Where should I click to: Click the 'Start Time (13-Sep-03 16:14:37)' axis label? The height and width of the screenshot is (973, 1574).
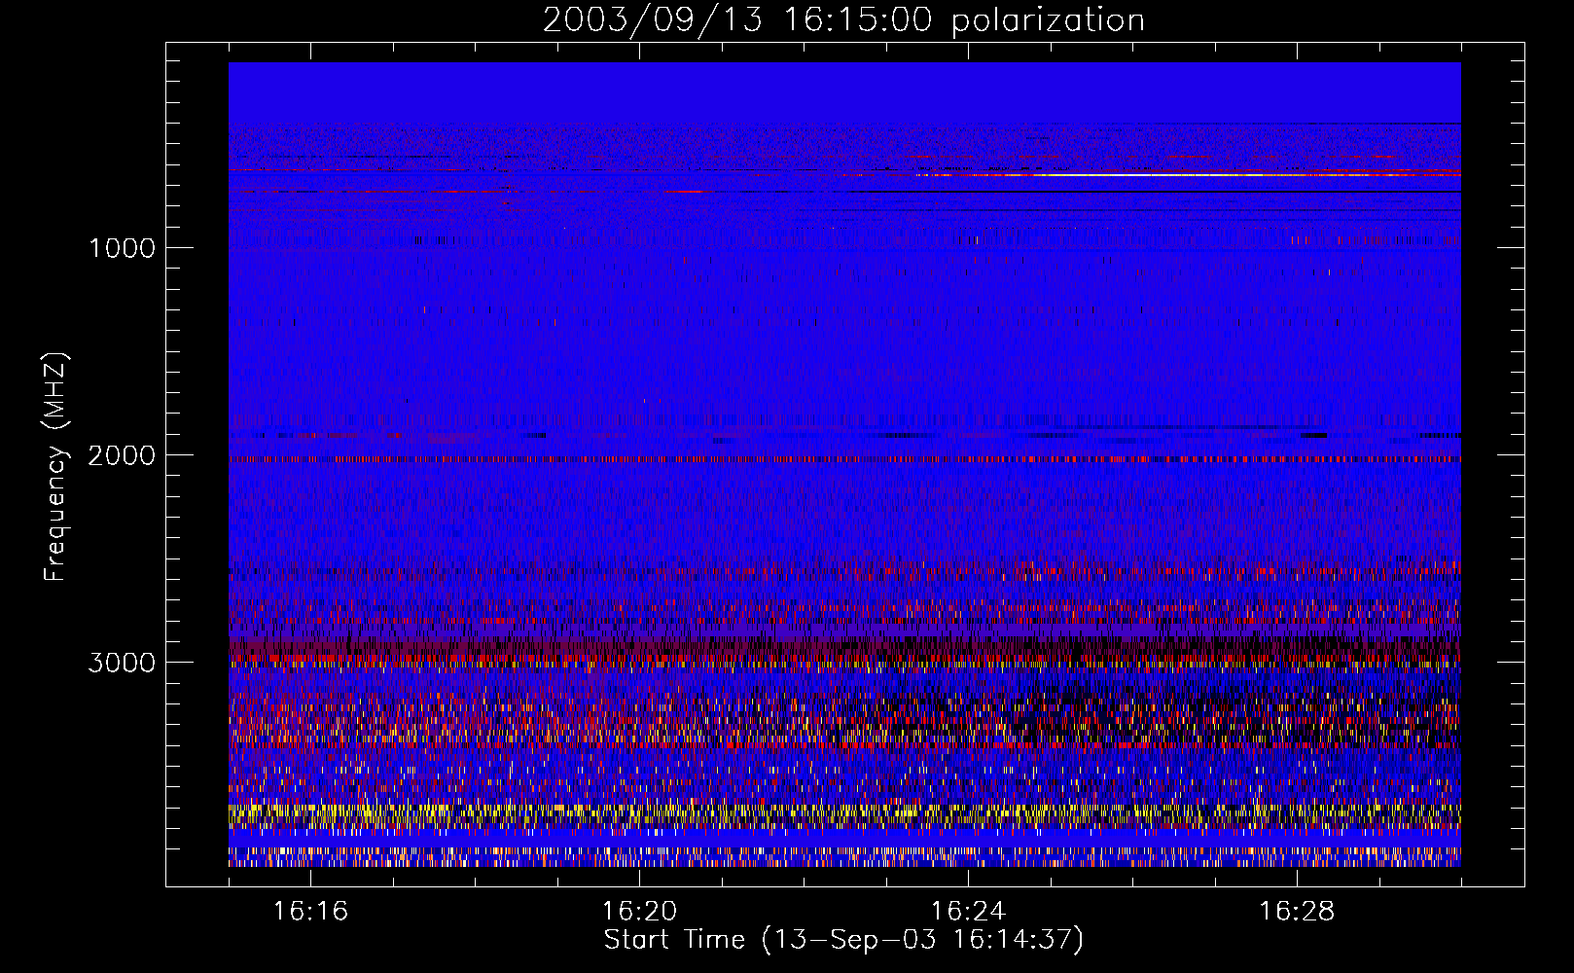[843, 940]
